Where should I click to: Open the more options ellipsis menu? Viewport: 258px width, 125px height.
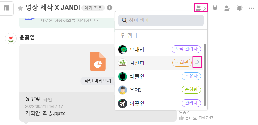[x=251, y=8]
